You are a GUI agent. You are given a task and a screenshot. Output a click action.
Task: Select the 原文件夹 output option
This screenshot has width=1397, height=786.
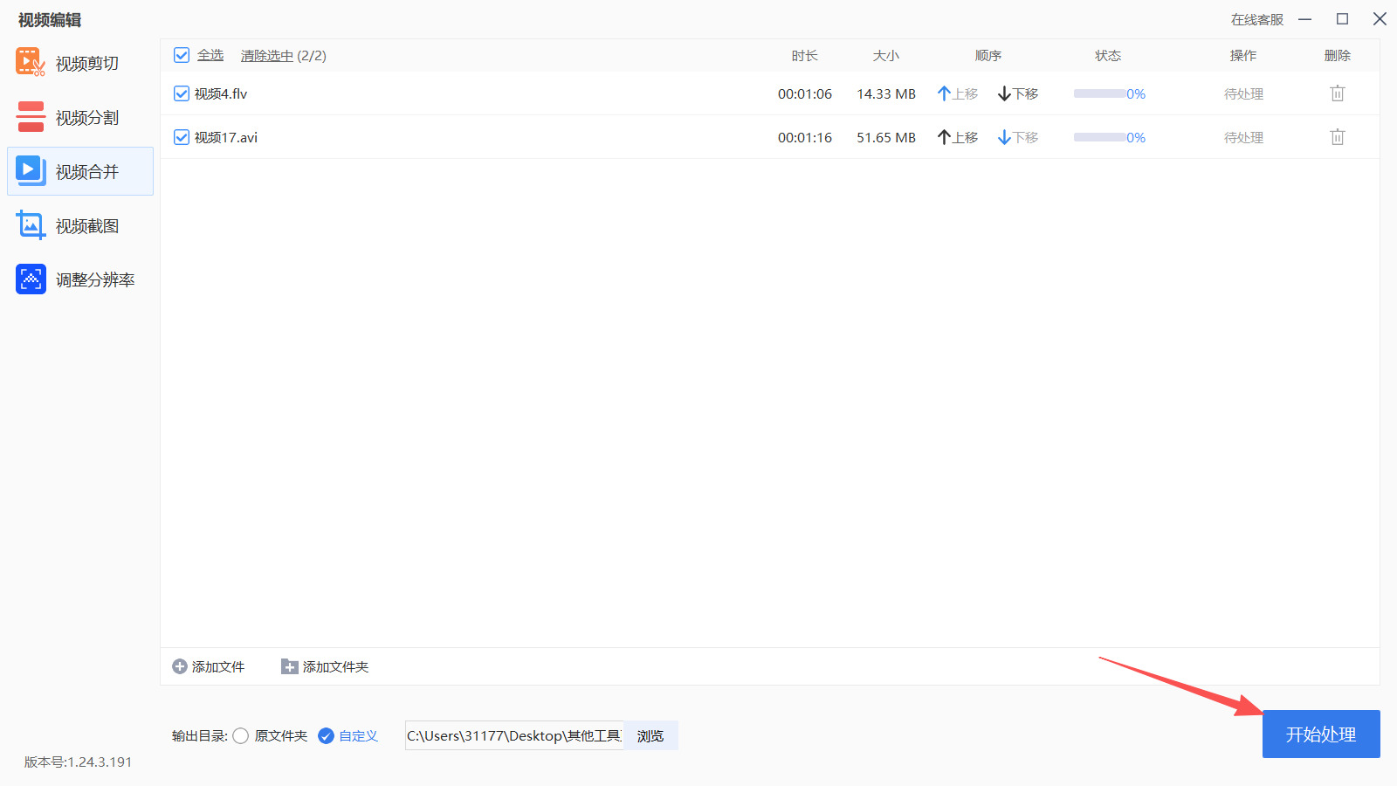pyautogui.click(x=241, y=735)
